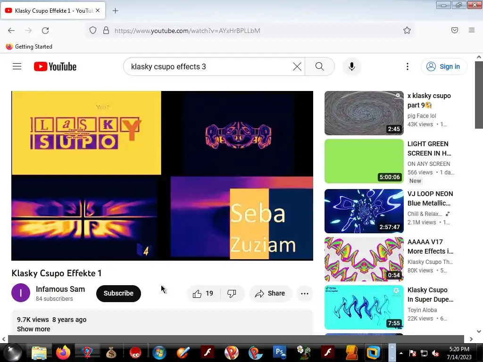Click the address bar URL
Screen dimensions: 483x362
[x=187, y=31]
